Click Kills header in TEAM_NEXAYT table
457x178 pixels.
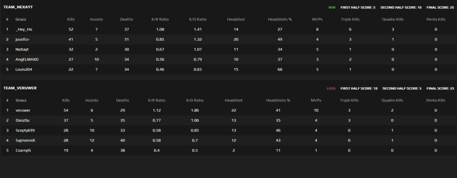71,20
